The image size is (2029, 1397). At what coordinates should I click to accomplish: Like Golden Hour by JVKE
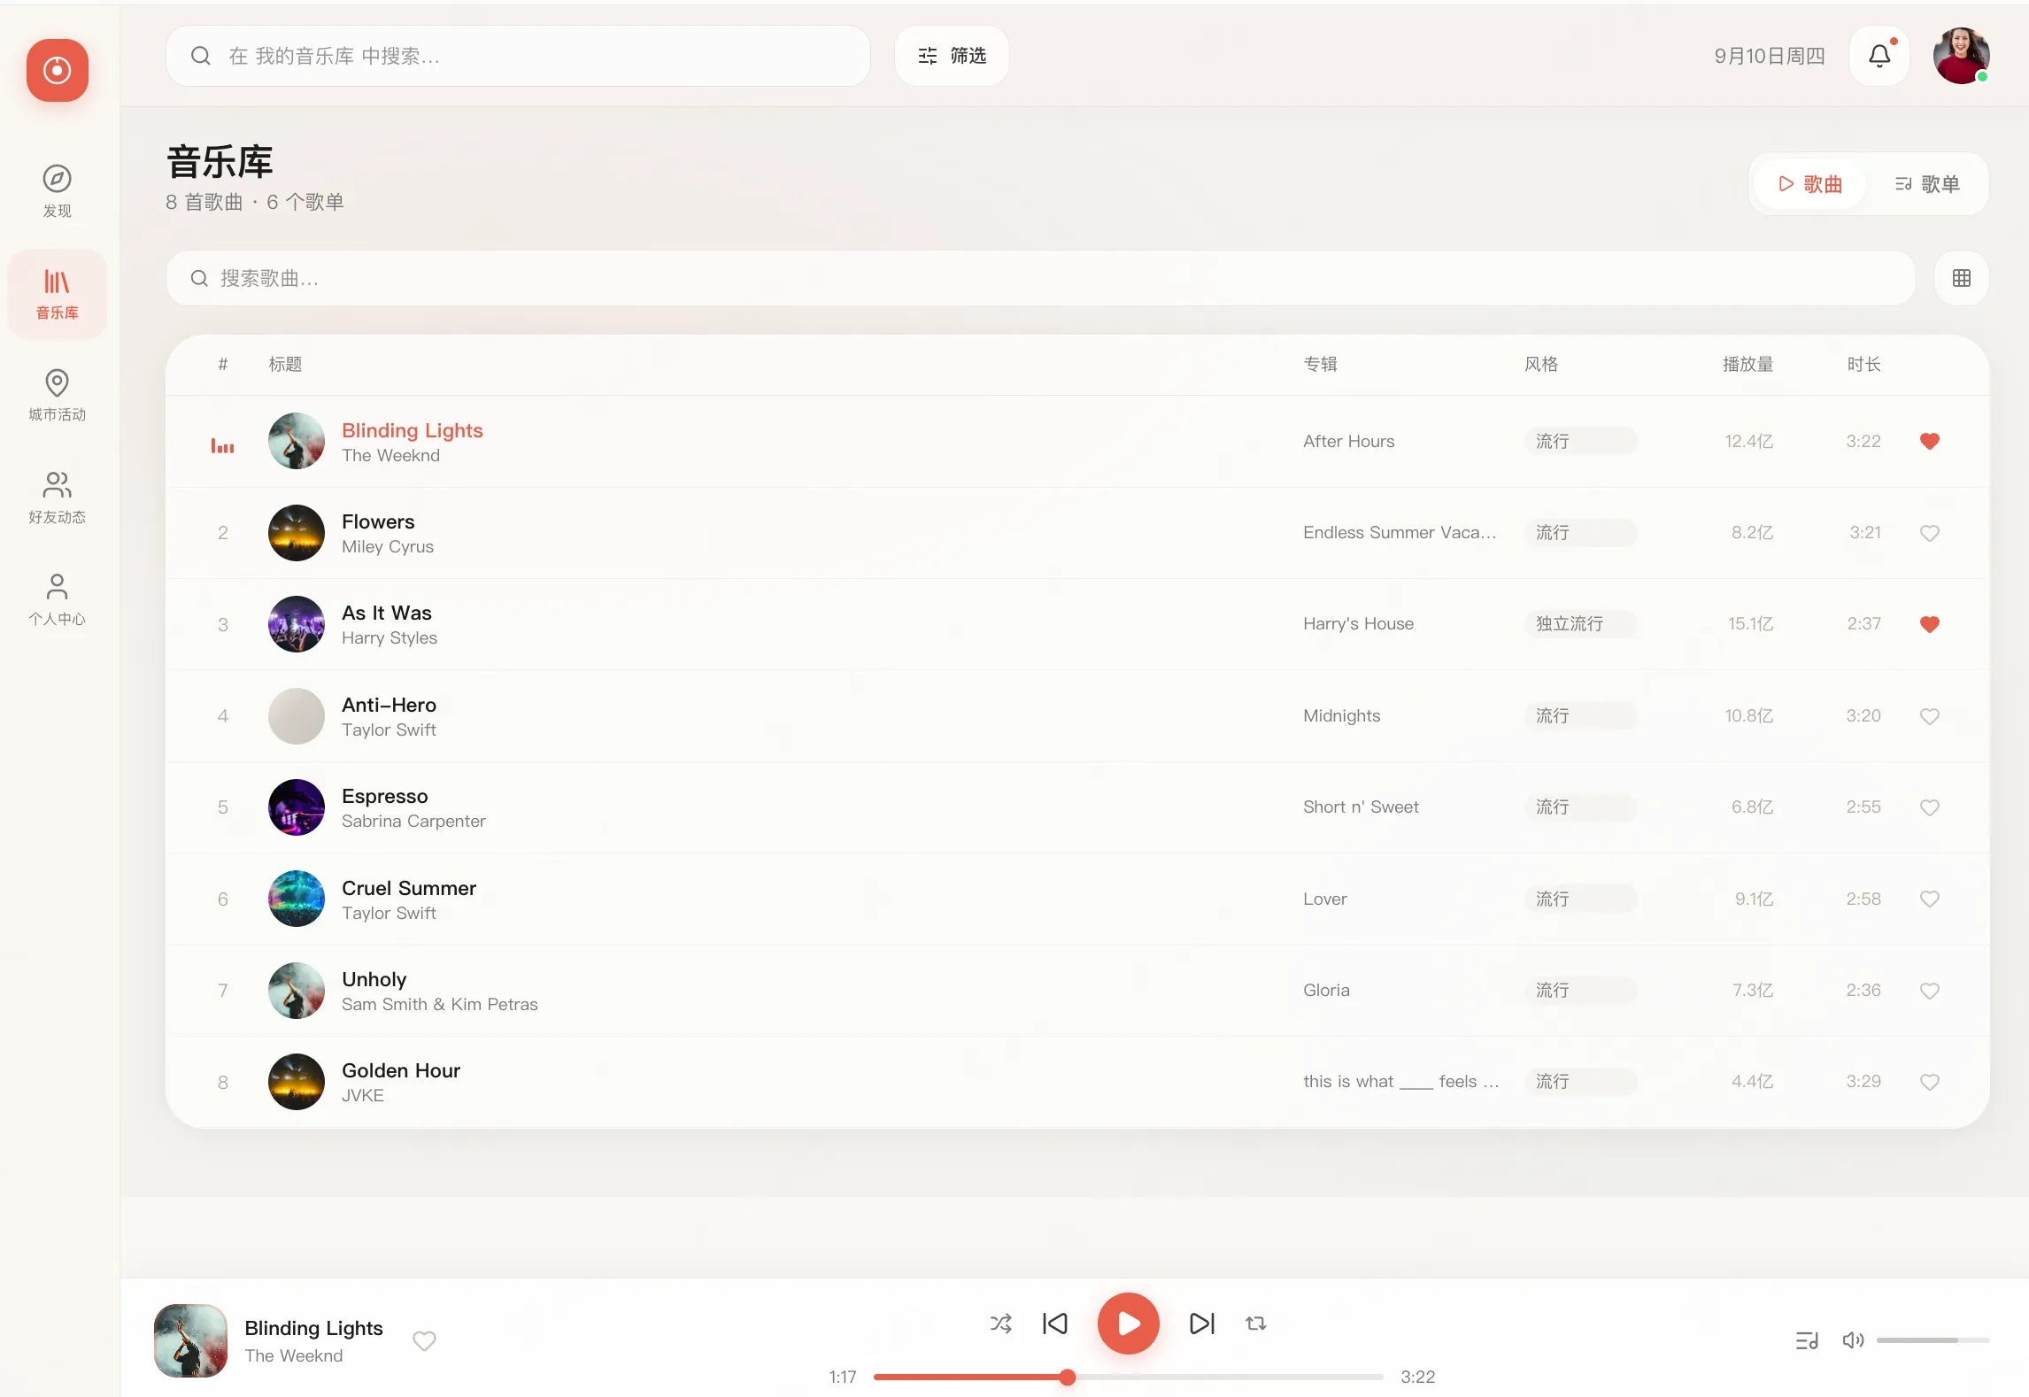[x=1930, y=1082]
